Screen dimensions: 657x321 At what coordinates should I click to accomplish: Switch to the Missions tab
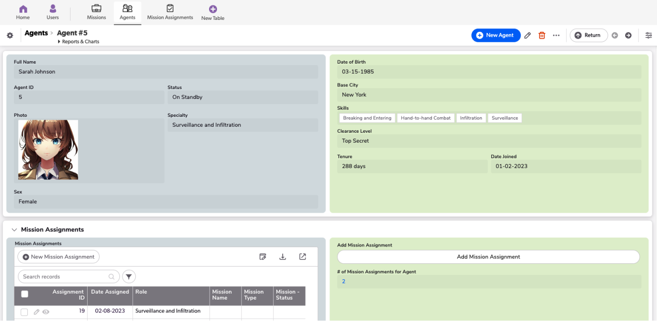point(96,12)
